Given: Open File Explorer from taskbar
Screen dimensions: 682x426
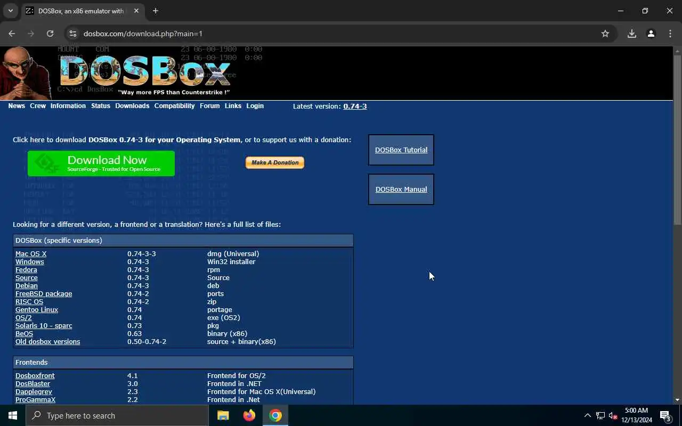Looking at the screenshot, I should coord(223,415).
